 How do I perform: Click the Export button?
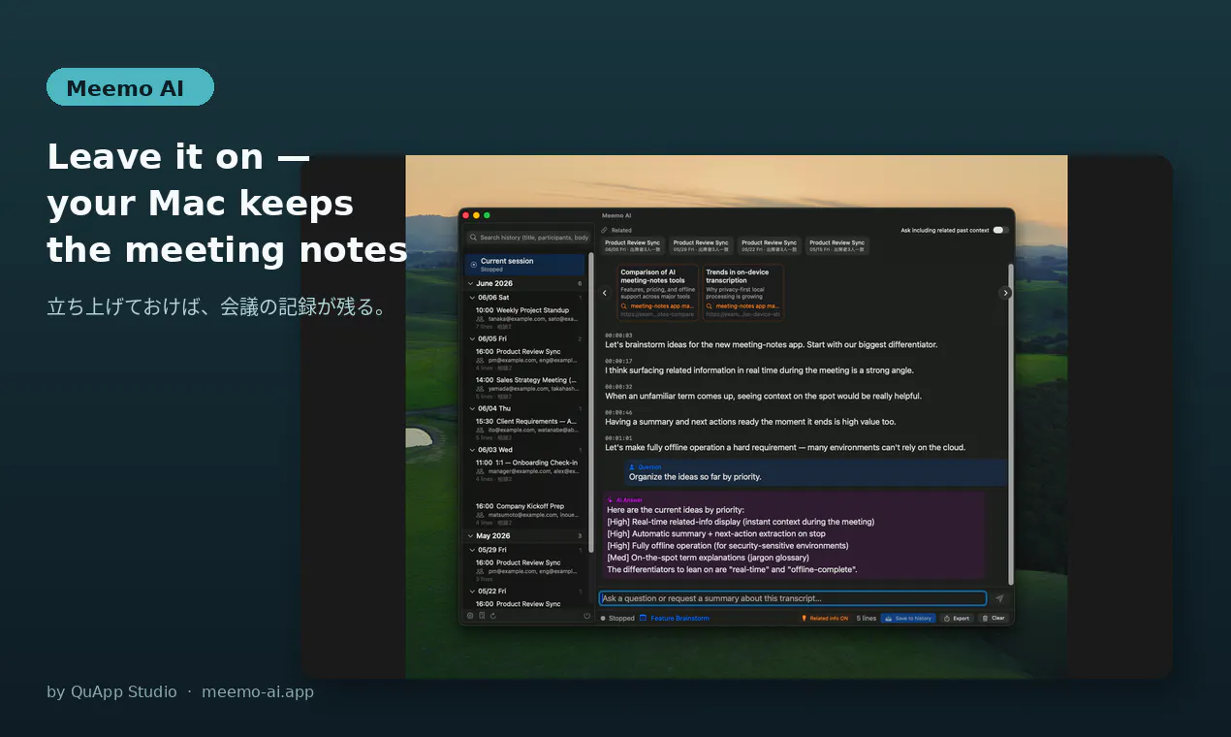click(x=956, y=618)
